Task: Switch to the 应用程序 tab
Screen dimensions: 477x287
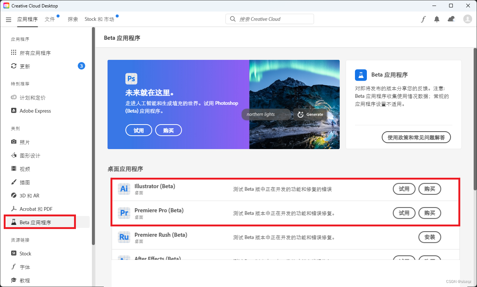Action: point(28,19)
